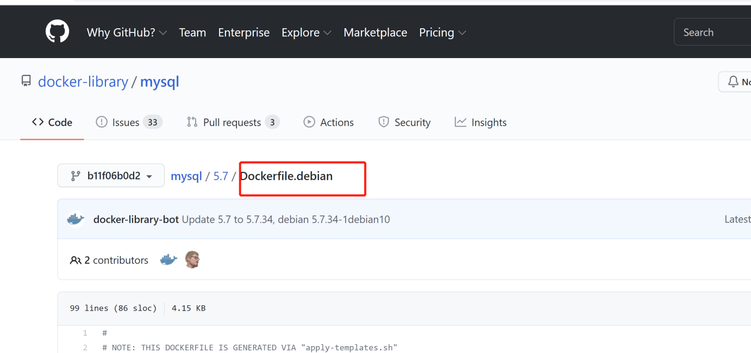Open the Why GitHub? dropdown menu
Image resolution: width=751 pixels, height=353 pixels.
coord(127,33)
